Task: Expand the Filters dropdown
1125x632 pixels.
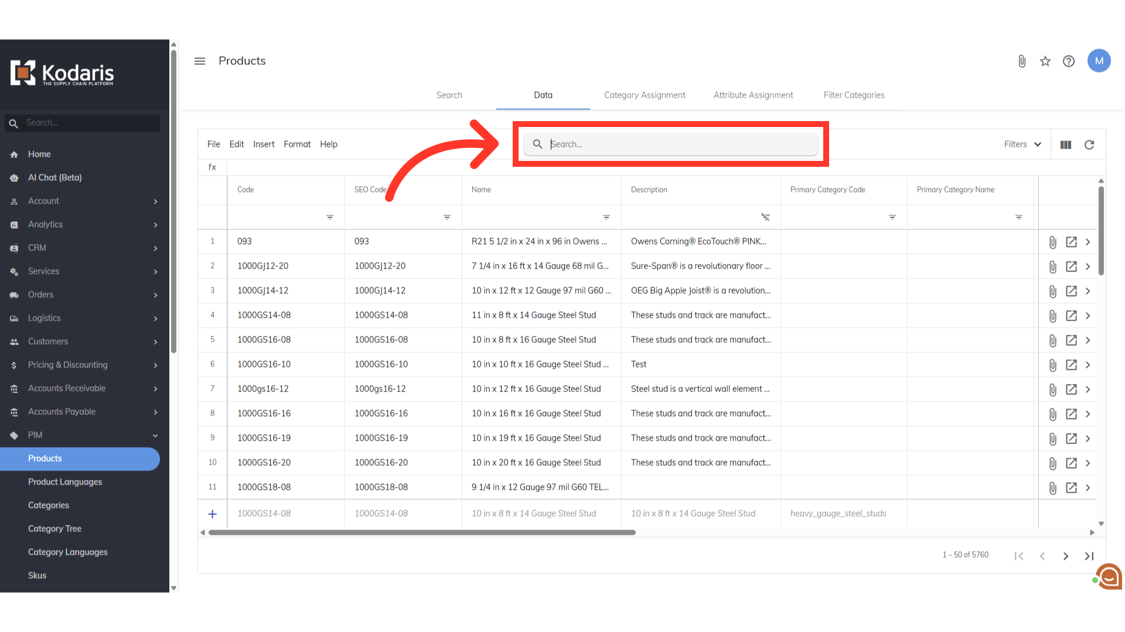Action: [1022, 145]
